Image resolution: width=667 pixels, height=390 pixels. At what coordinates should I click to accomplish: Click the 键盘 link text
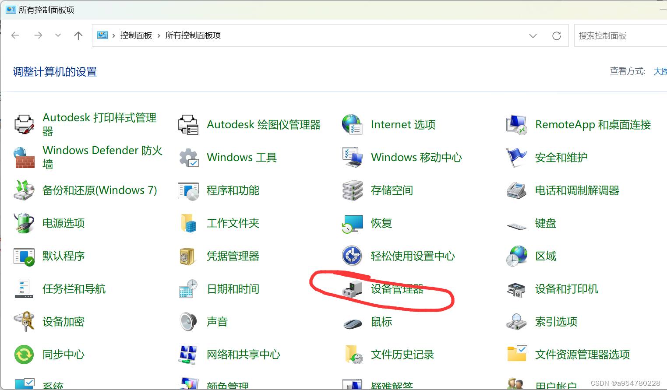coord(546,223)
